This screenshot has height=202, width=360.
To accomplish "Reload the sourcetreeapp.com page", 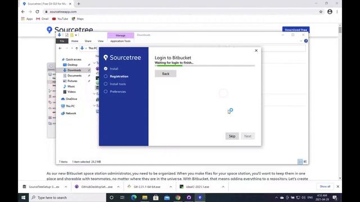I will [37, 12].
